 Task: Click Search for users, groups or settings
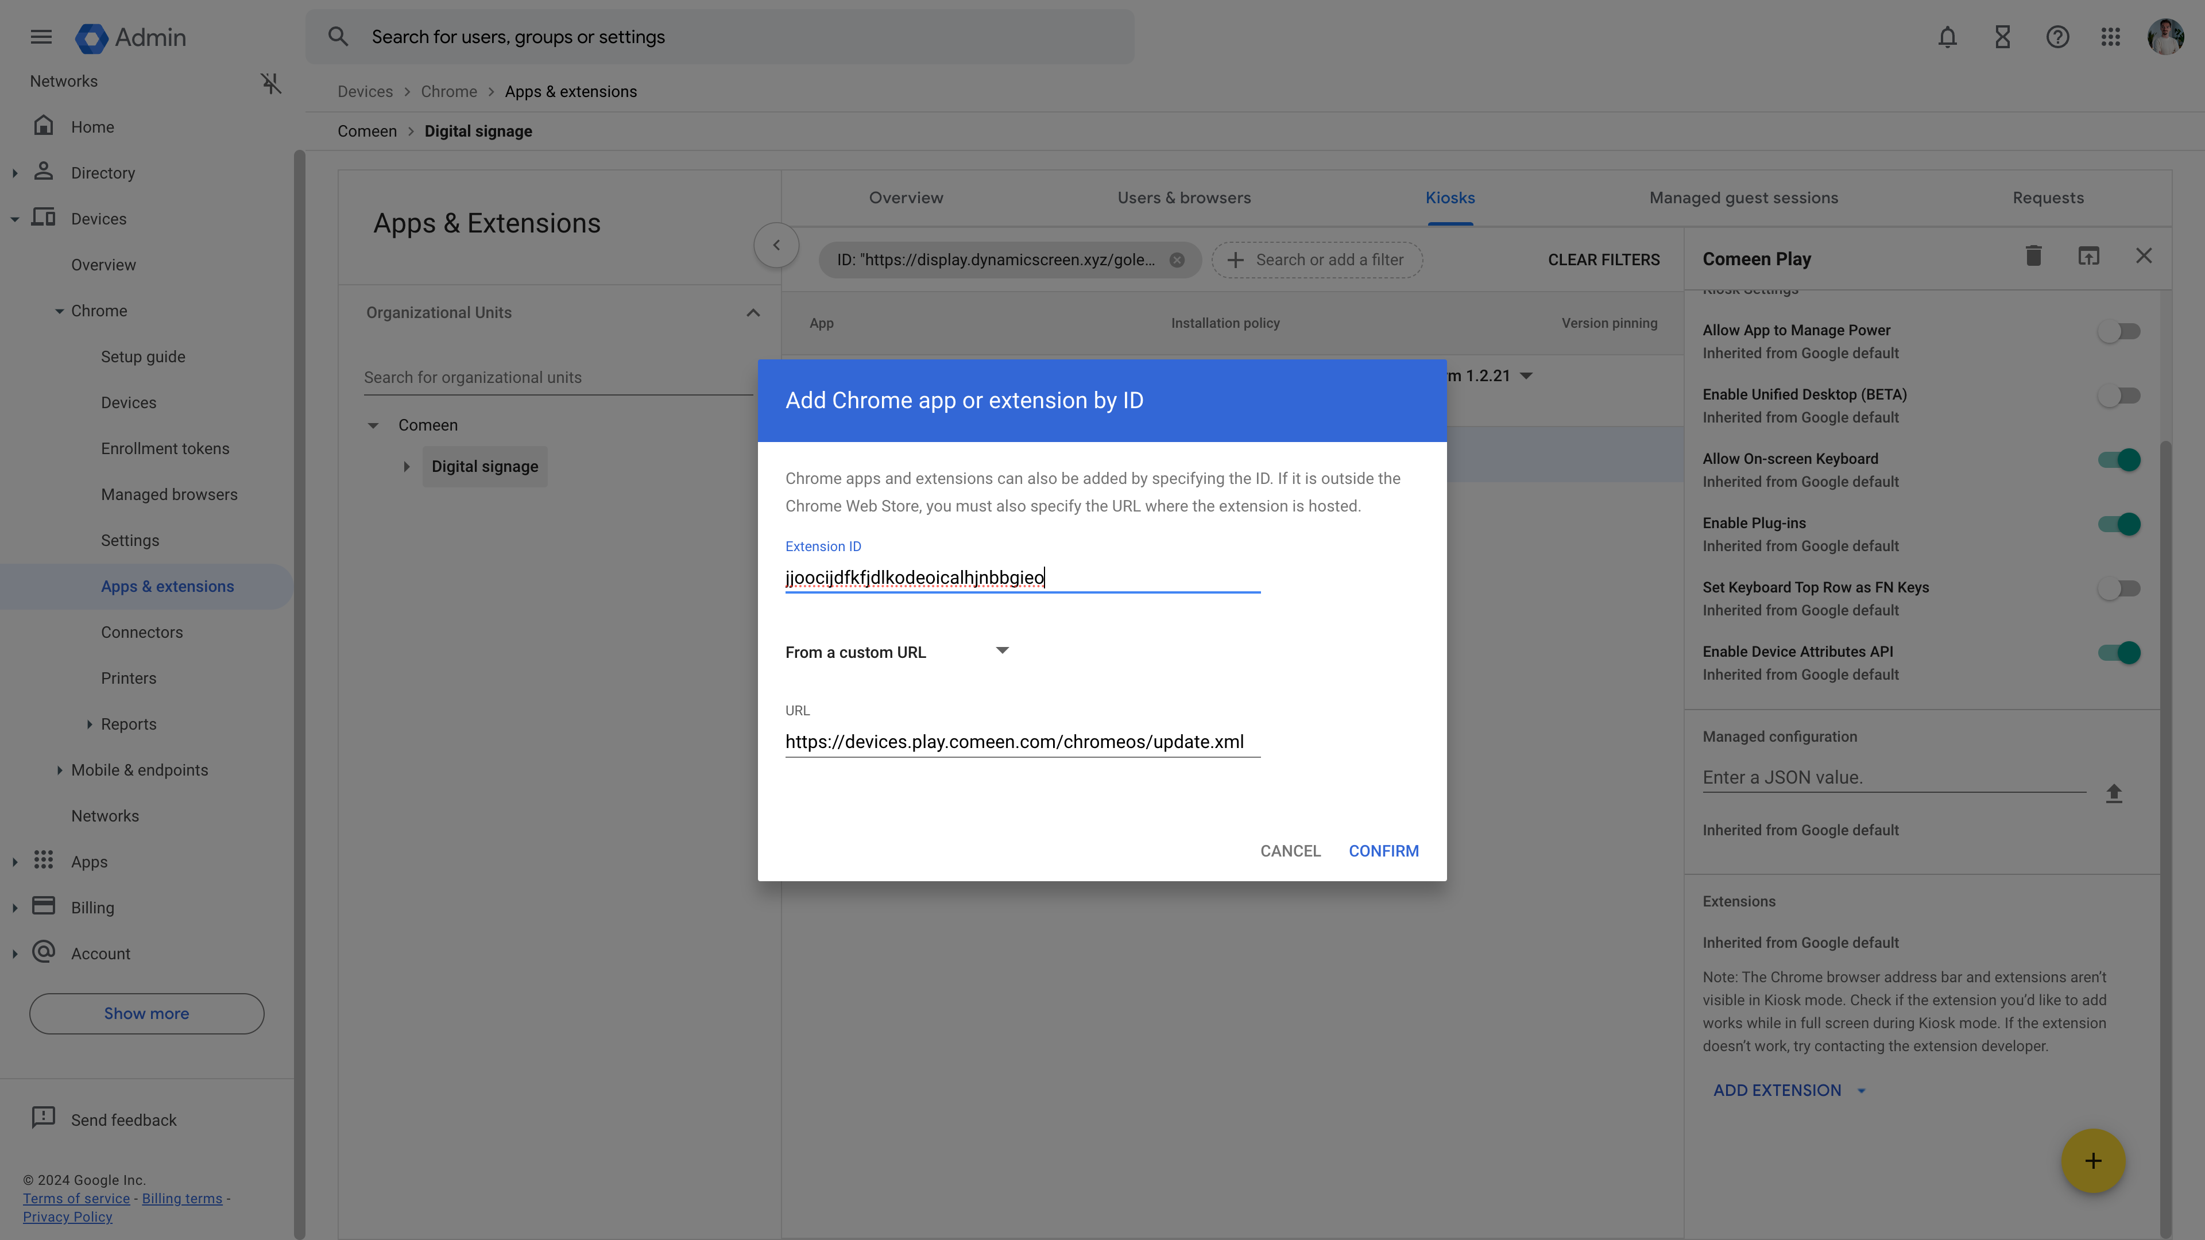(x=720, y=37)
